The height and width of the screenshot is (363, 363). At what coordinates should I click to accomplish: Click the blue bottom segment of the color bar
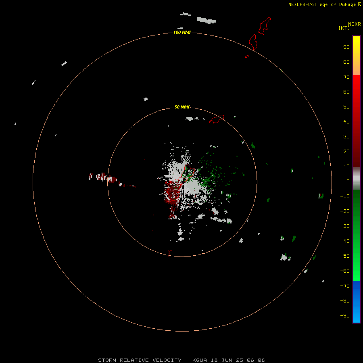356,302
